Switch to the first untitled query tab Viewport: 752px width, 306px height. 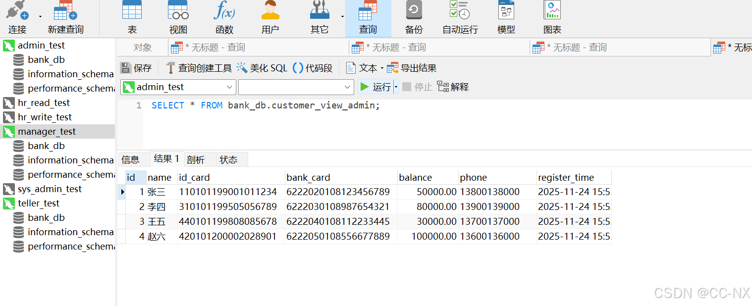[258, 48]
